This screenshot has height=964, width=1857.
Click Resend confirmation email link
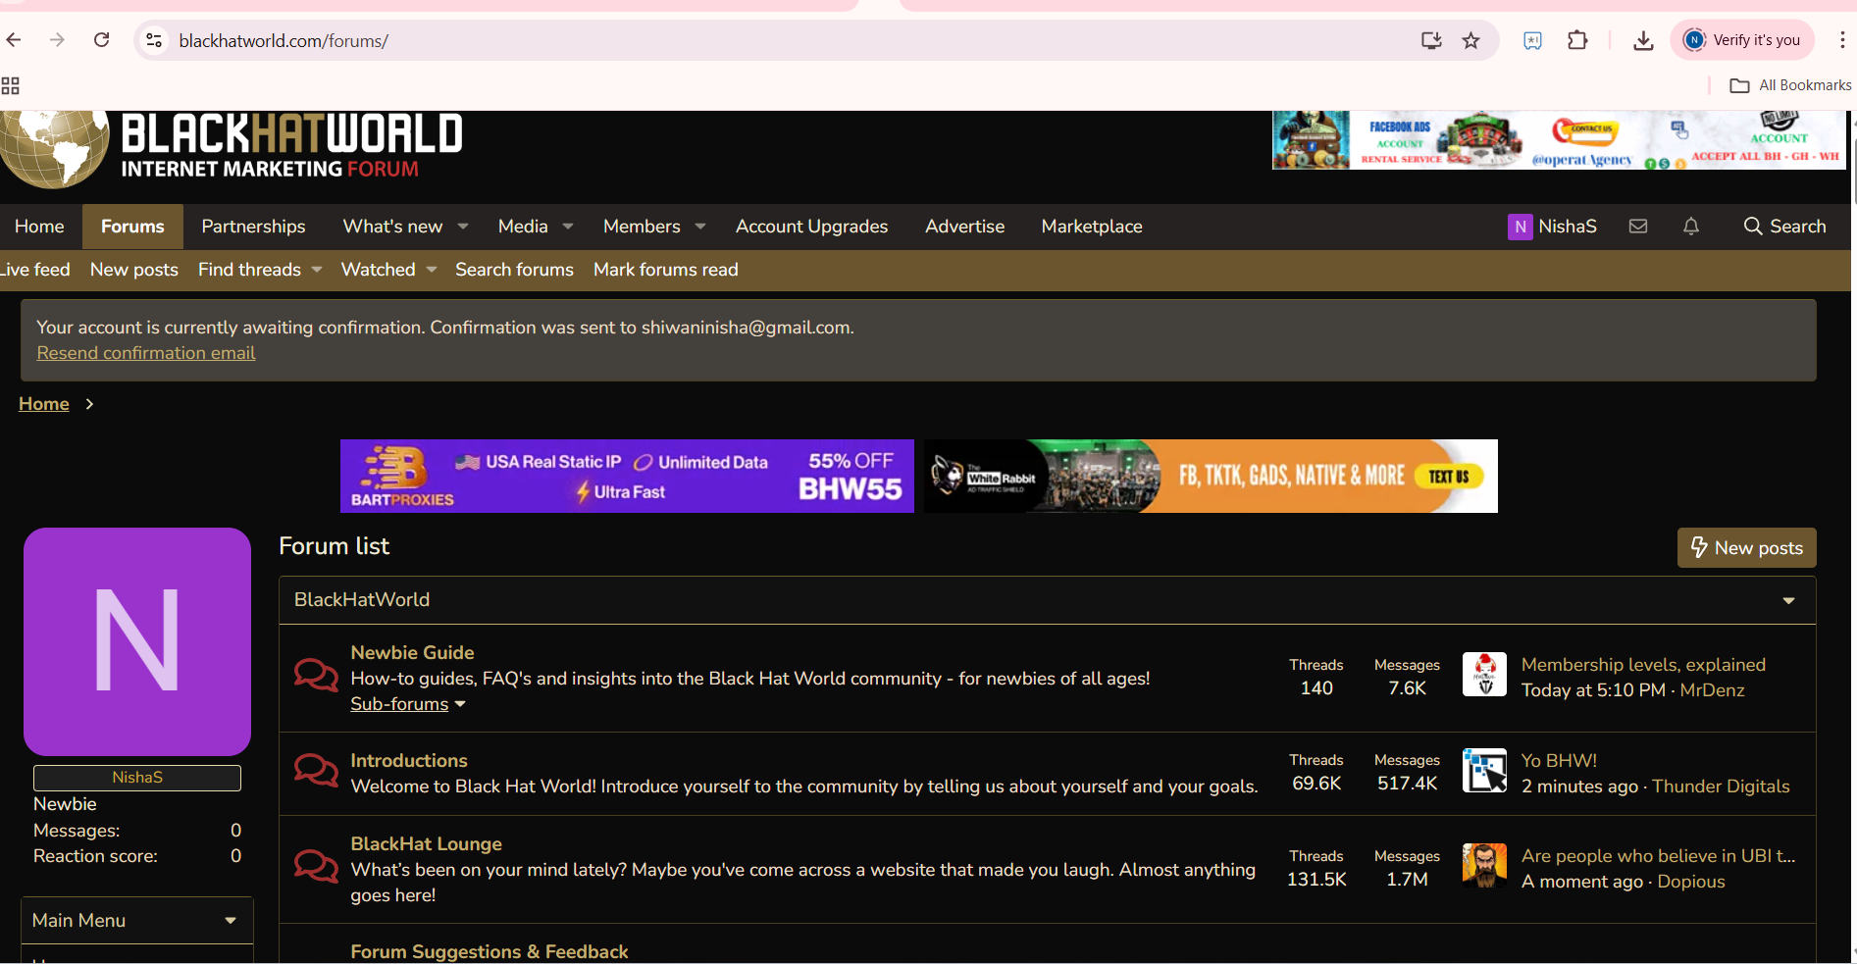[x=146, y=353]
